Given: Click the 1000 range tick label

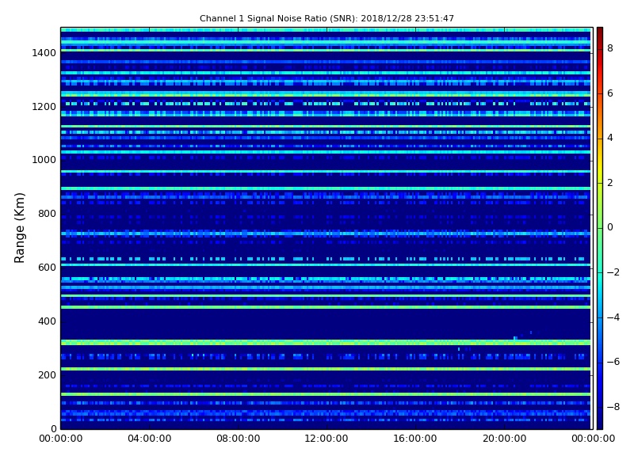Looking at the screenshot, I should 44,160.
